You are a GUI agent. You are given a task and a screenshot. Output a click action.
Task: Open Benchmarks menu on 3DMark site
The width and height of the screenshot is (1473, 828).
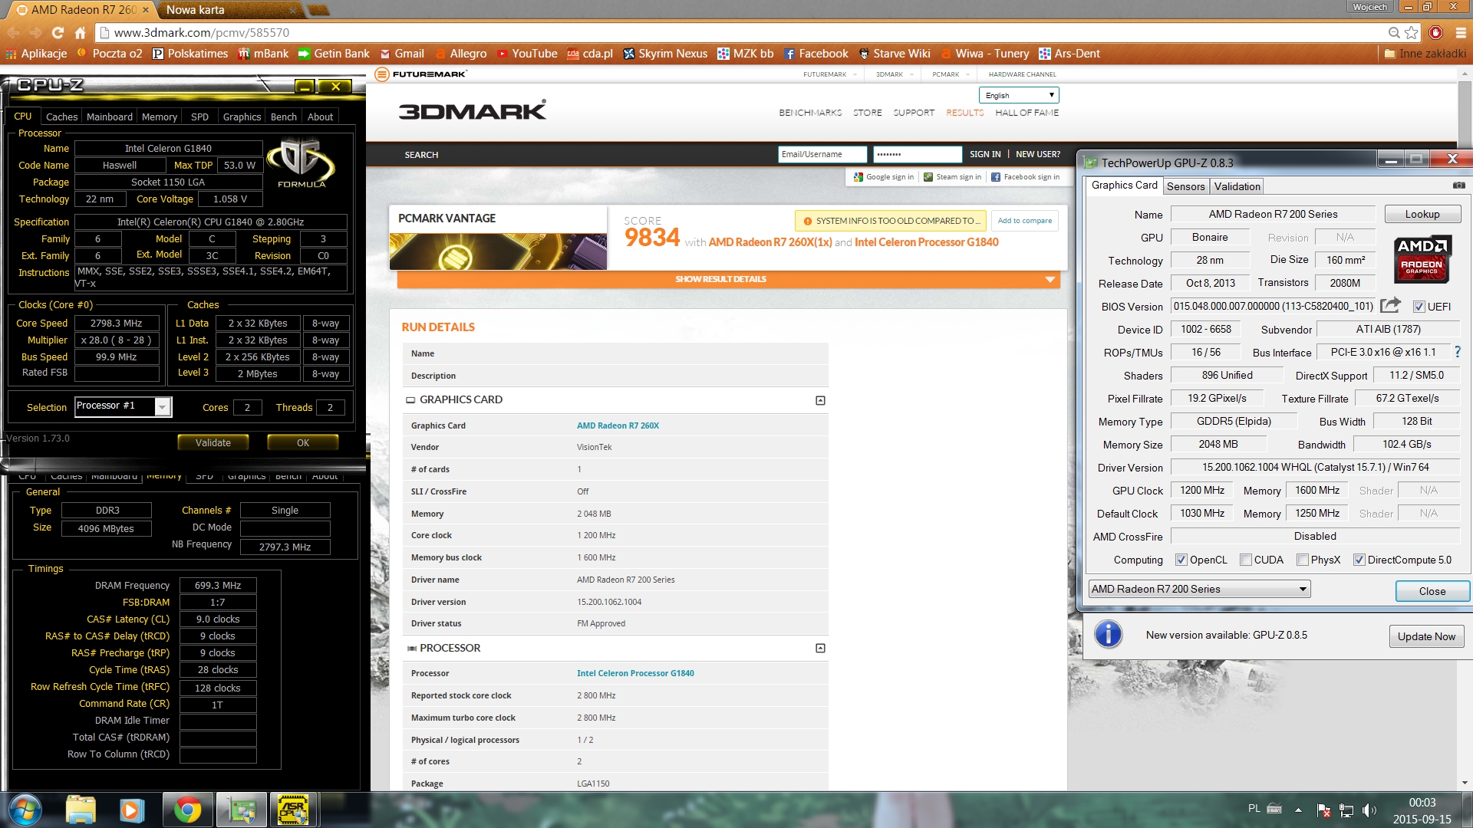810,113
